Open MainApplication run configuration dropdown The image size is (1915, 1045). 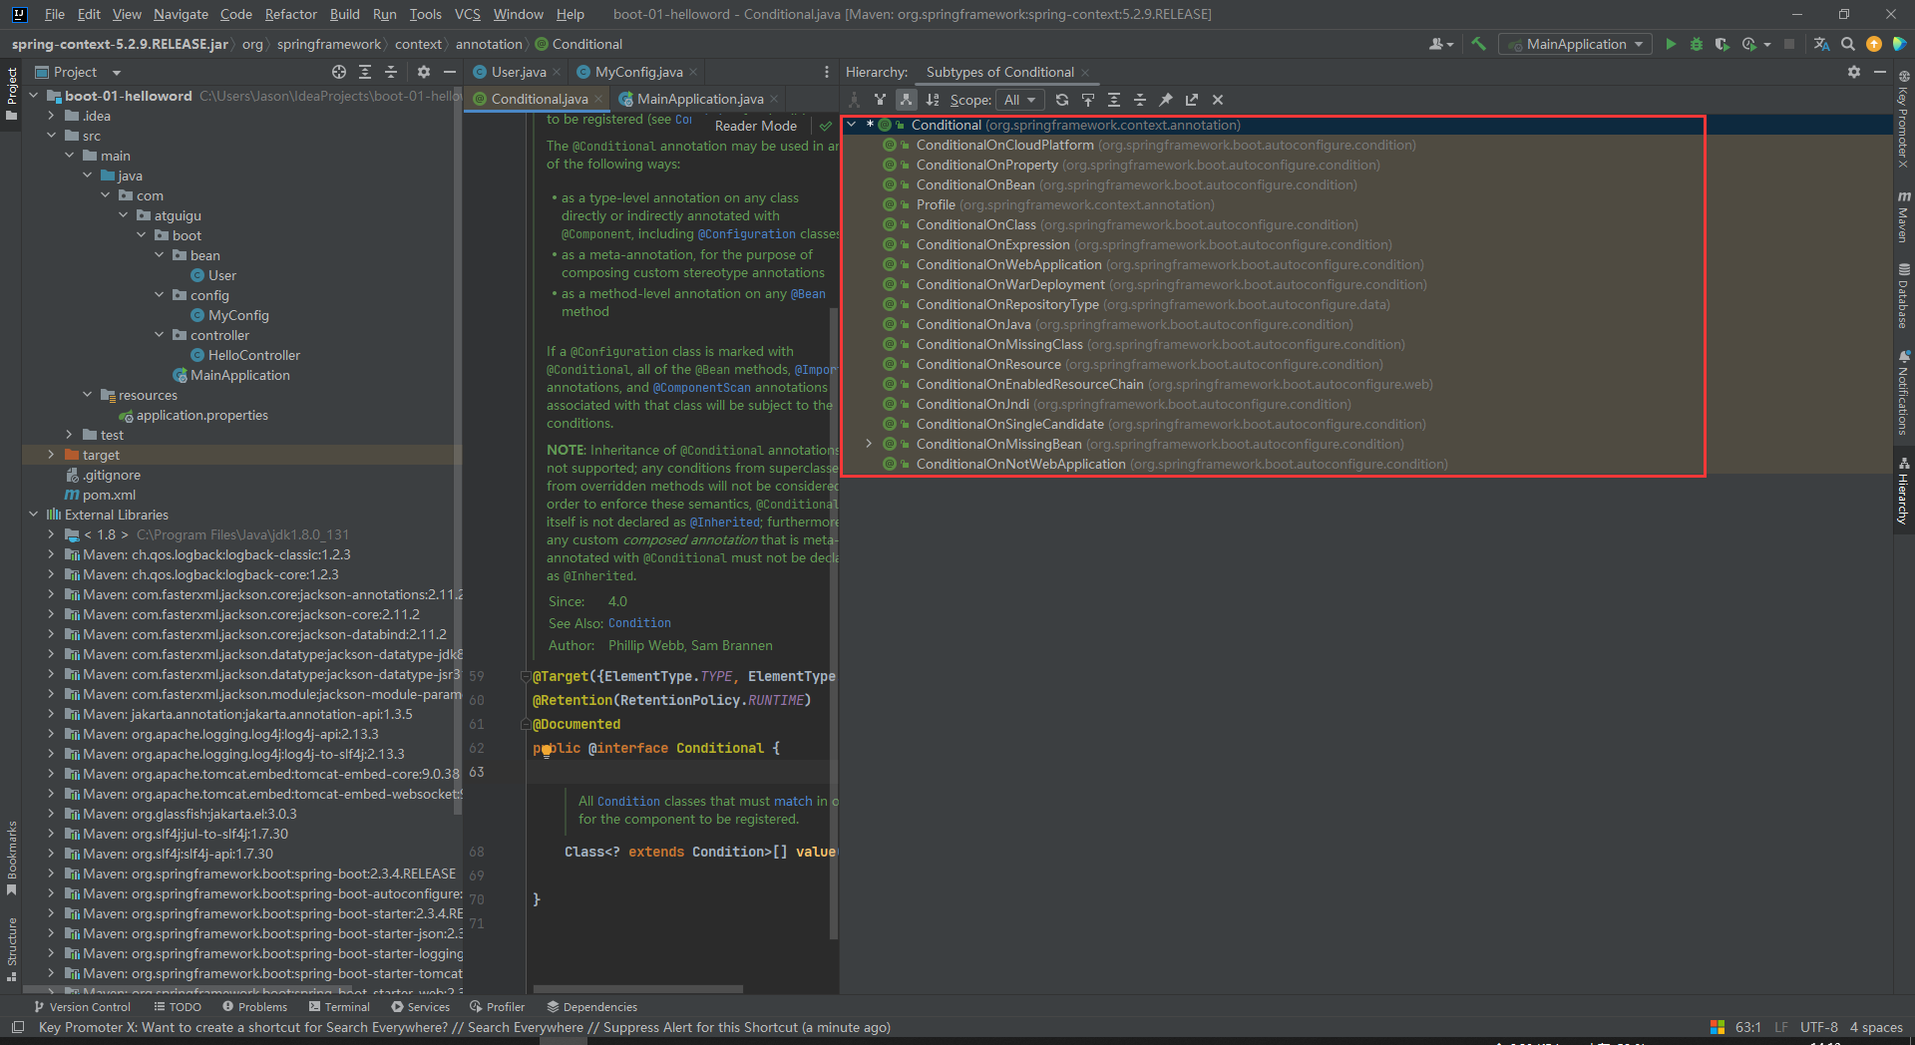pyautogui.click(x=1576, y=44)
